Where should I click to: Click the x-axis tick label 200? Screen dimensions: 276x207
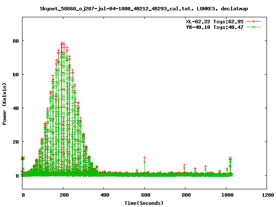(x=64, y=195)
